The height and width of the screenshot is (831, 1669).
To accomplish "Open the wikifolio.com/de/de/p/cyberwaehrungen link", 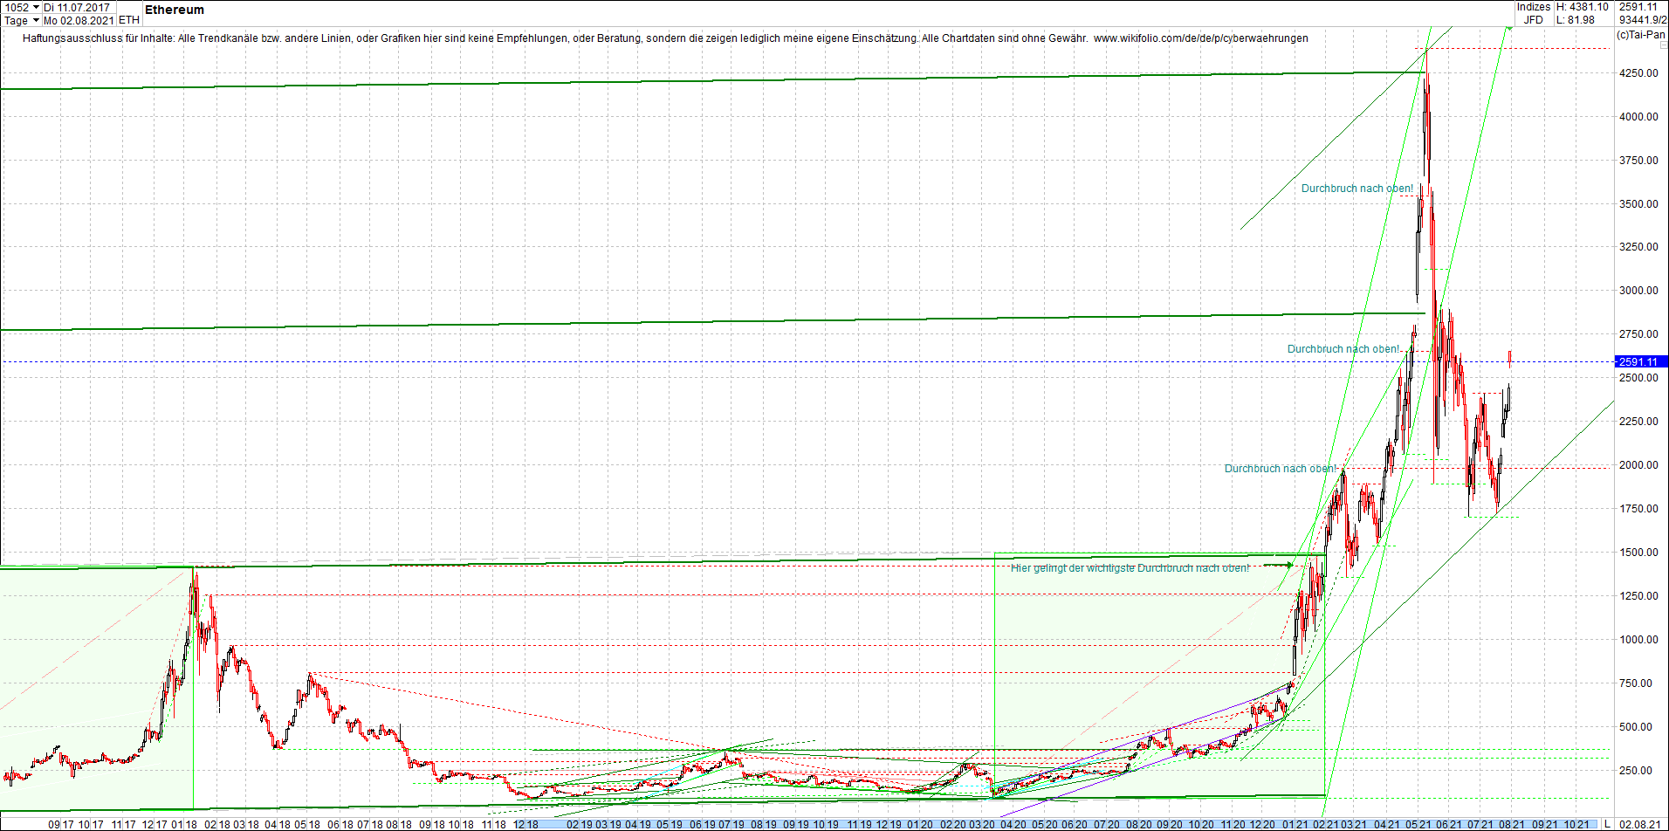I will click(x=1202, y=38).
